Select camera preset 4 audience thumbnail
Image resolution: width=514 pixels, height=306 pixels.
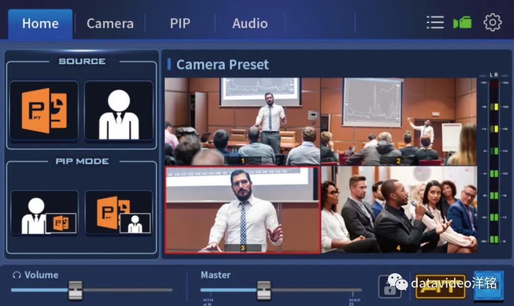pyautogui.click(x=398, y=210)
